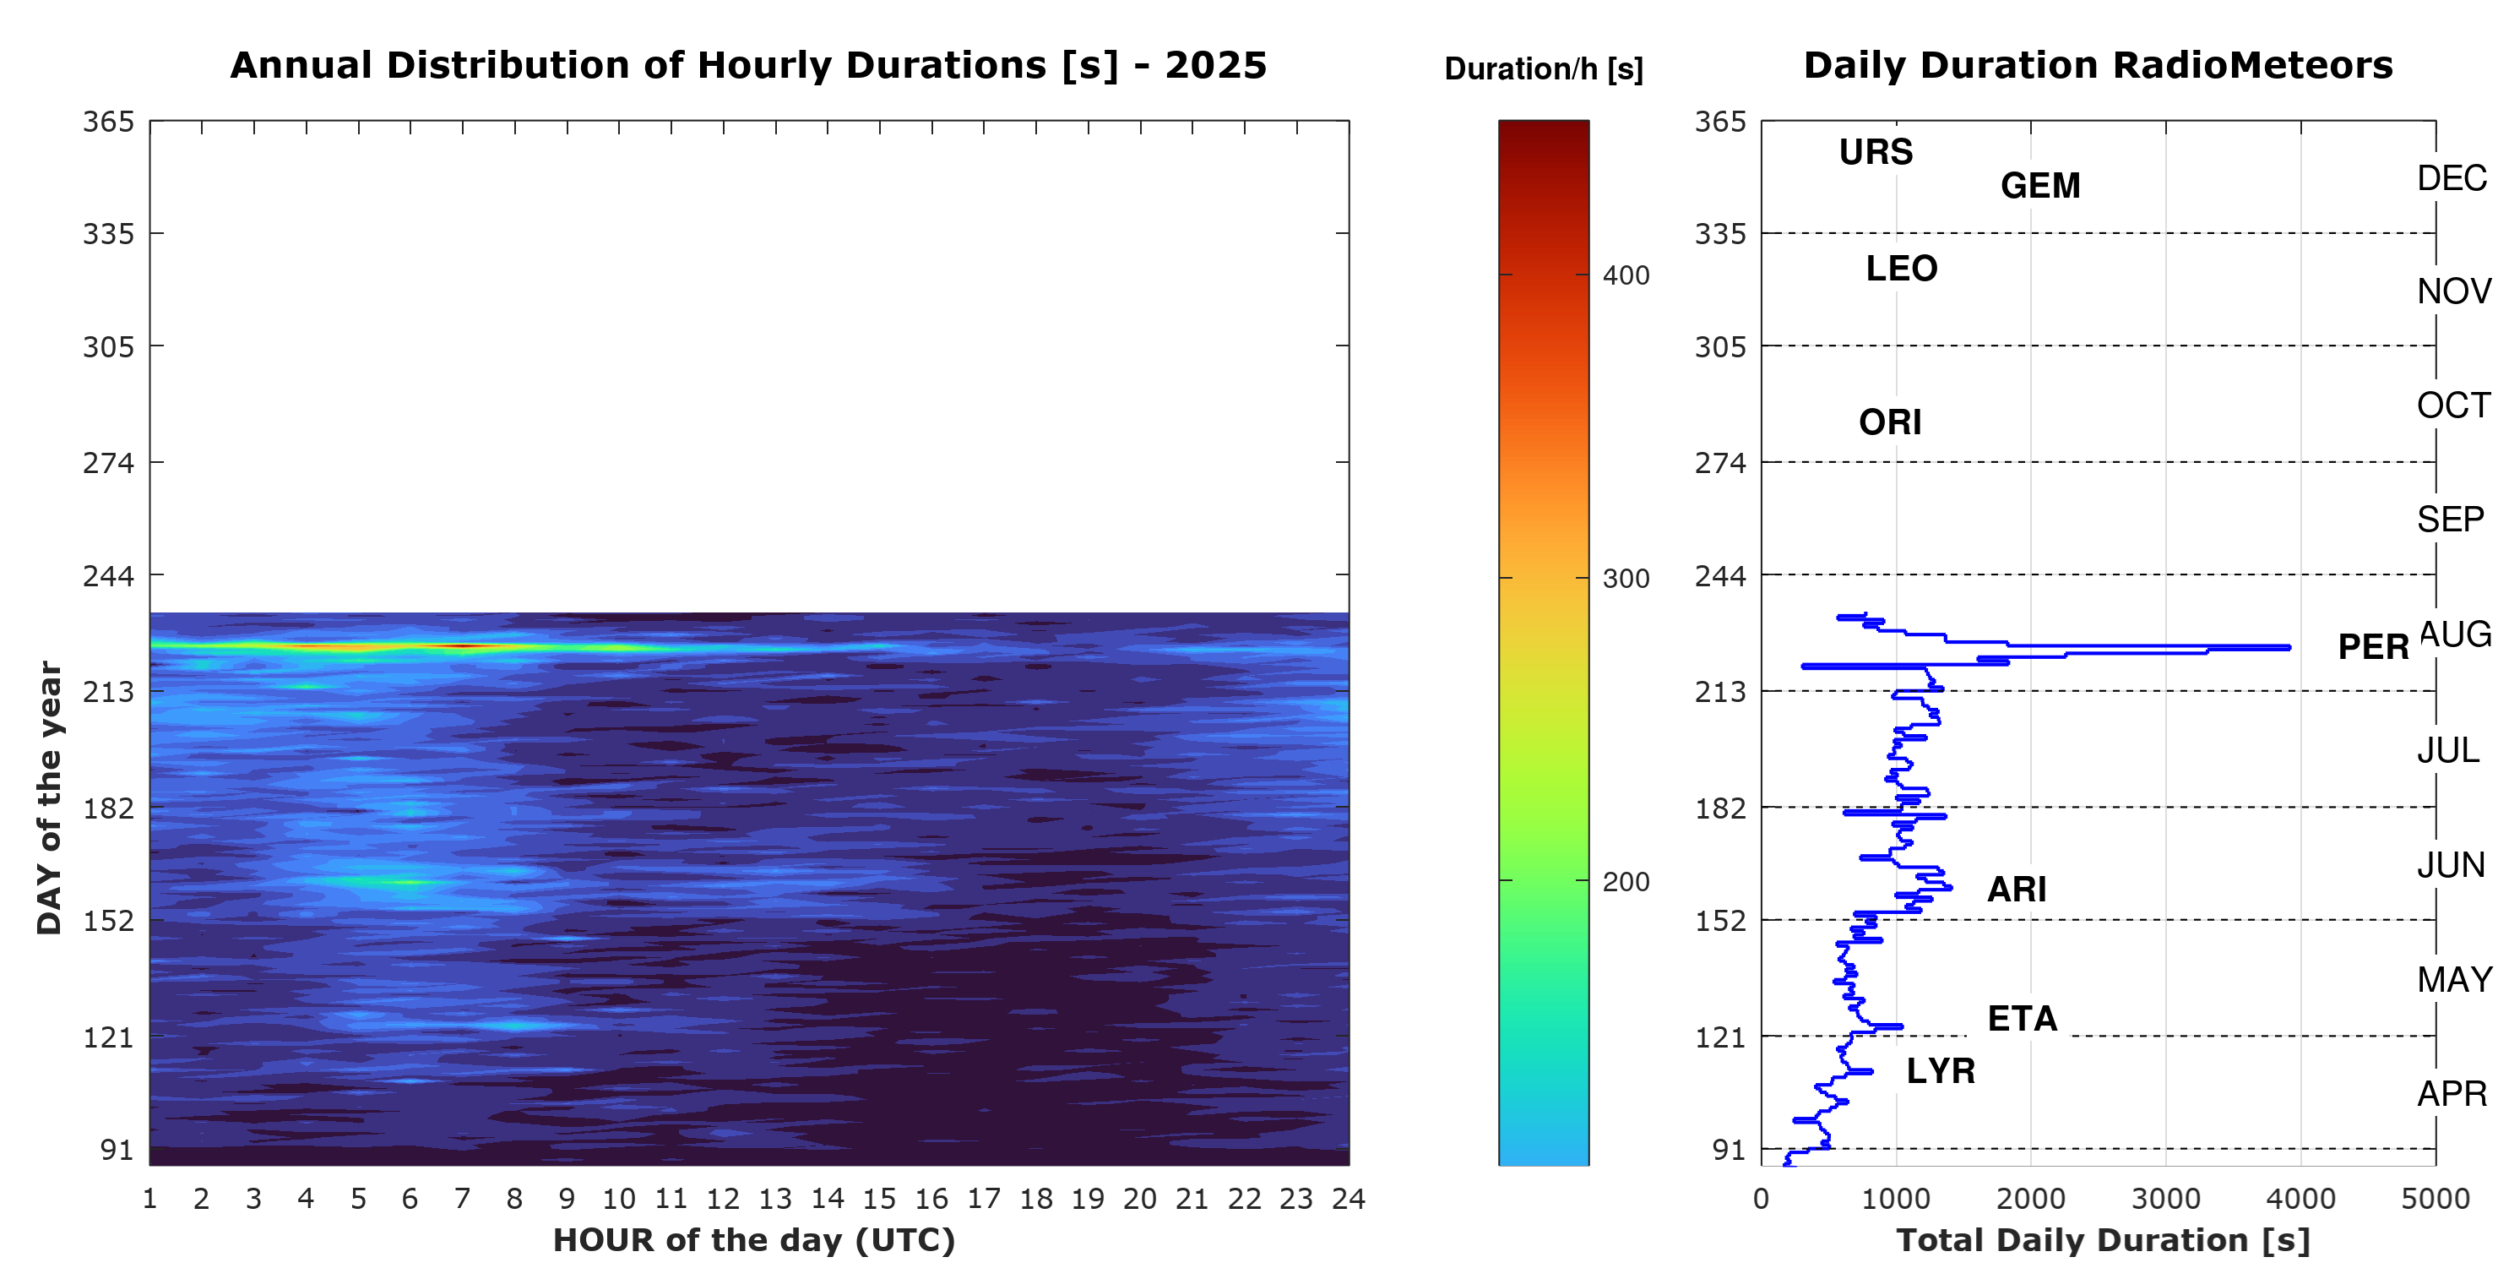Click the MAY month label
Screen dimensions: 2498x1279
point(2454,980)
